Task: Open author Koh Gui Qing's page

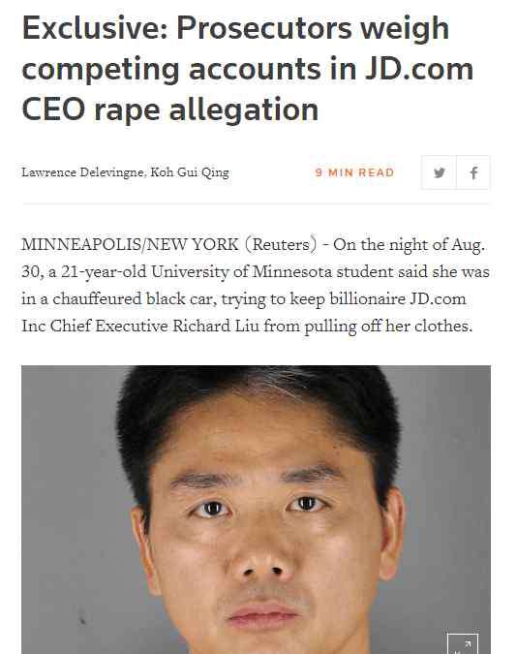Action: click(x=190, y=172)
